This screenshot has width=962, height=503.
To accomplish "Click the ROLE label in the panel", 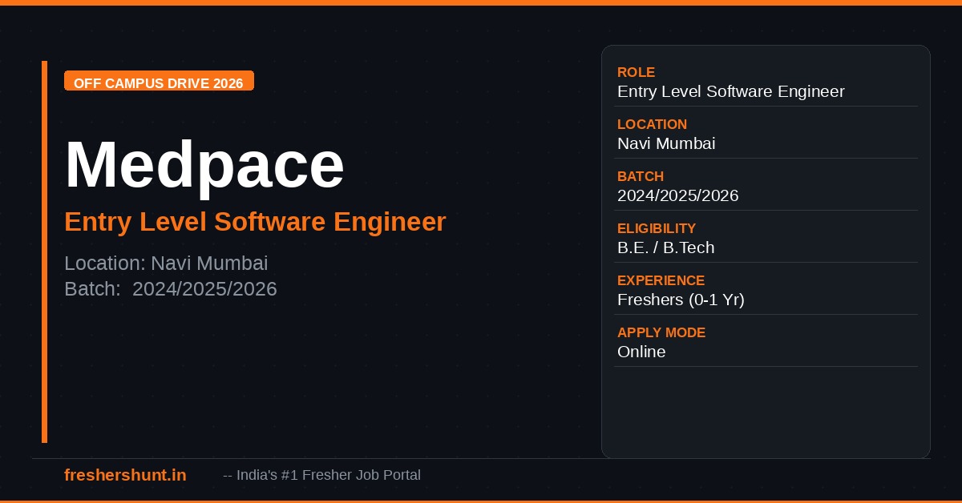I will tap(636, 72).
